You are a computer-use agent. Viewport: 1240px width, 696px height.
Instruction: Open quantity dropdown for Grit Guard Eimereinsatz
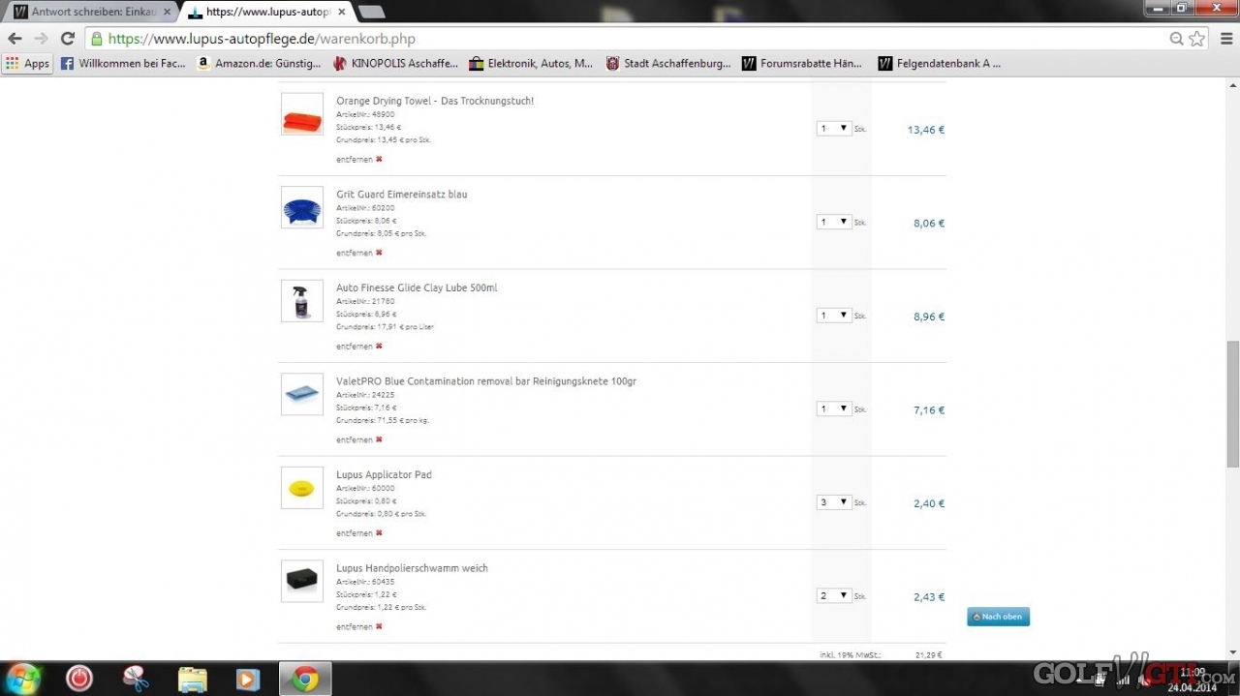pos(833,222)
